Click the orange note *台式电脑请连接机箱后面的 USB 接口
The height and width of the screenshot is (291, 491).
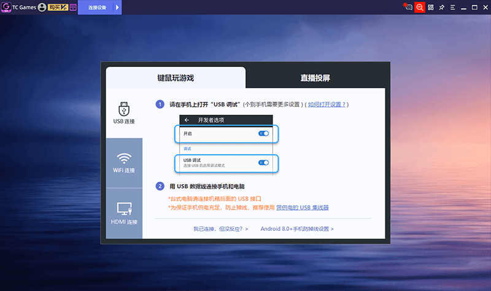click(x=214, y=198)
